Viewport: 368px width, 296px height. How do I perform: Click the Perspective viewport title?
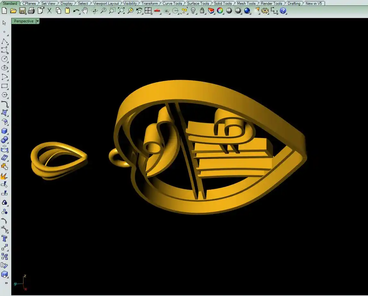click(x=23, y=21)
